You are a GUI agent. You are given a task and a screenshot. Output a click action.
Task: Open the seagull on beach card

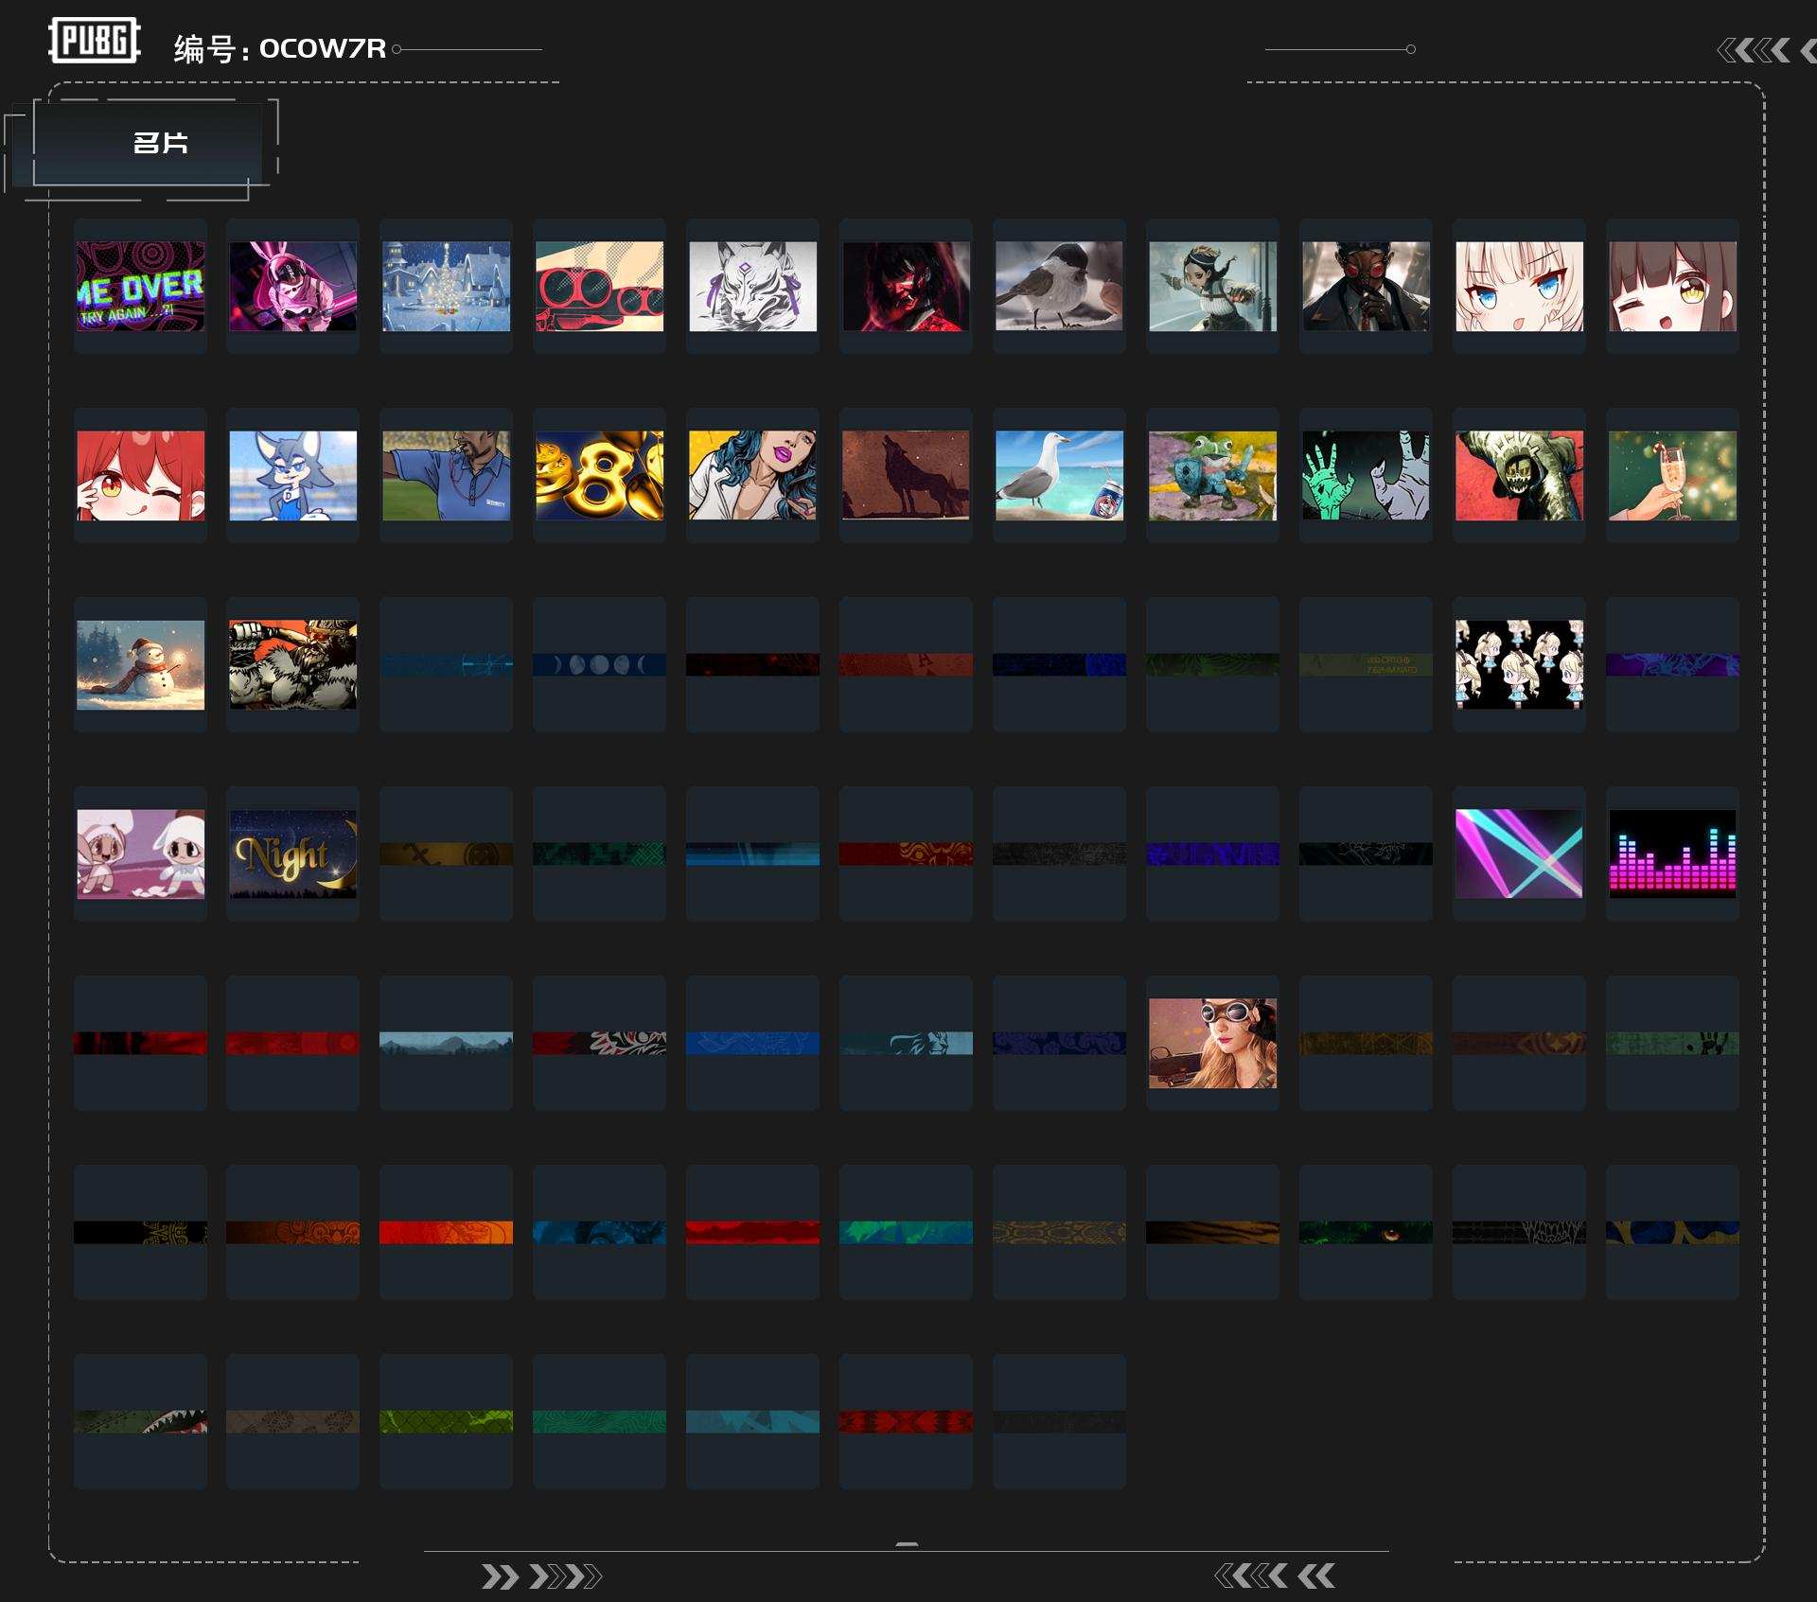coord(1060,475)
